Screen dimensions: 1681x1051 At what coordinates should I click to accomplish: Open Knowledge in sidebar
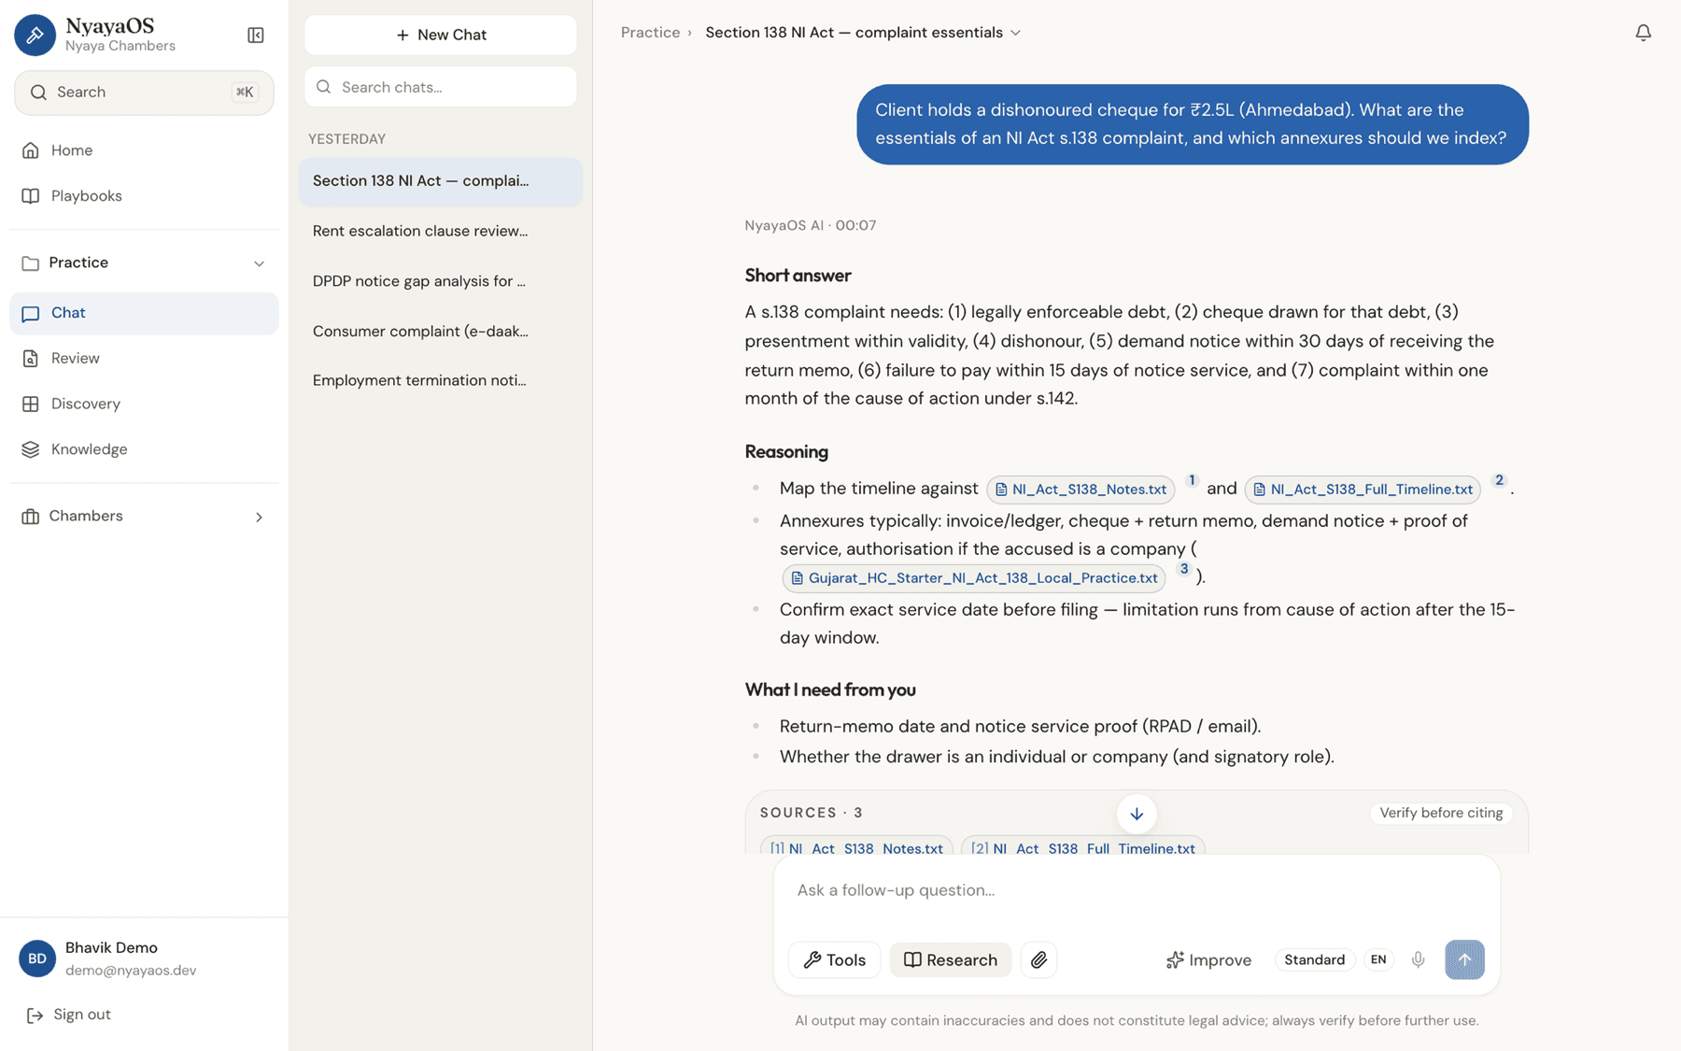pyautogui.click(x=144, y=449)
